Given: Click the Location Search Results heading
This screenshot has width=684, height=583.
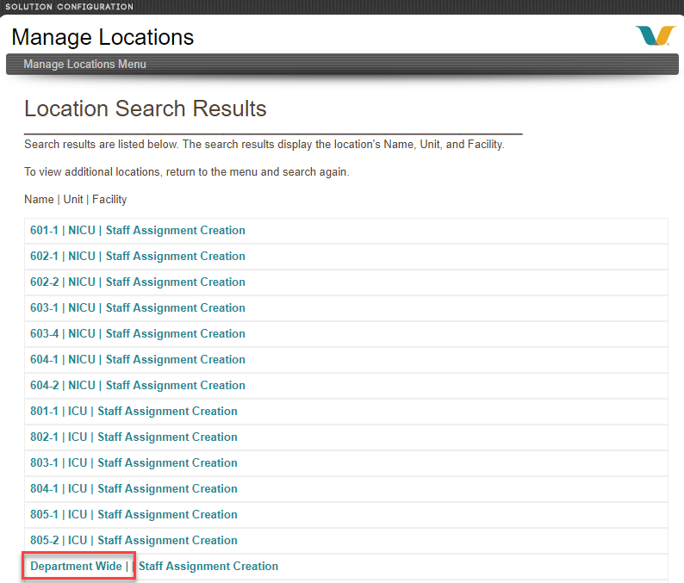Looking at the screenshot, I should (146, 109).
